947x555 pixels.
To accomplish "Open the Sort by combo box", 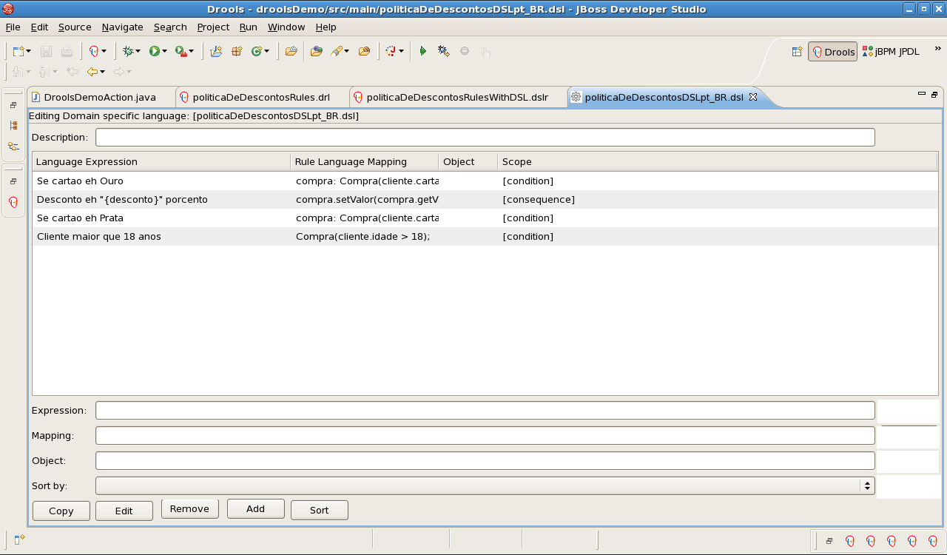I will (485, 485).
